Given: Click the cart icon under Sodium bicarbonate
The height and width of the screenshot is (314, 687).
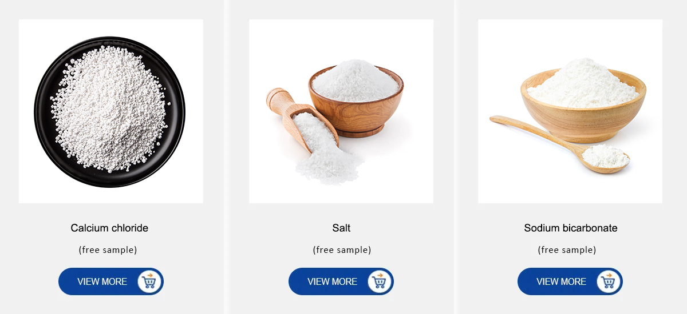Looking at the screenshot, I should [x=609, y=281].
